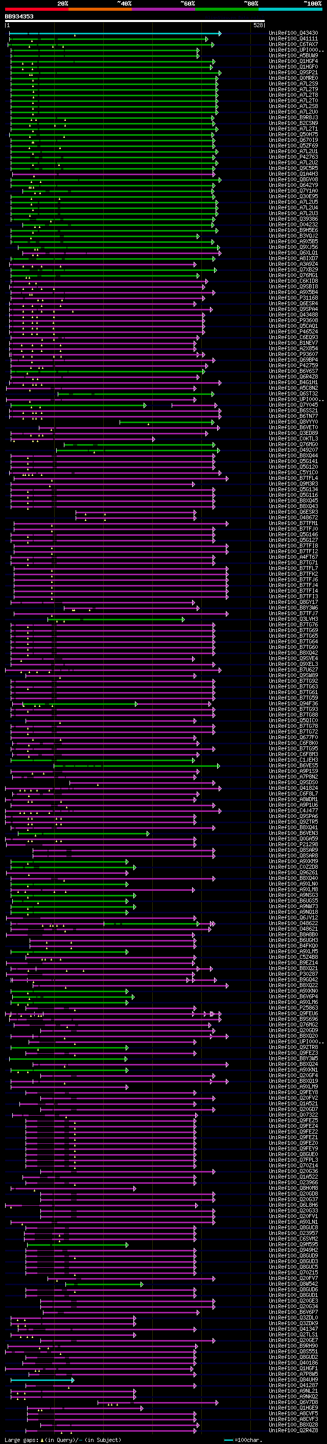
Task: Select hit label UniRef100_B6VES5
Action: 293,766
